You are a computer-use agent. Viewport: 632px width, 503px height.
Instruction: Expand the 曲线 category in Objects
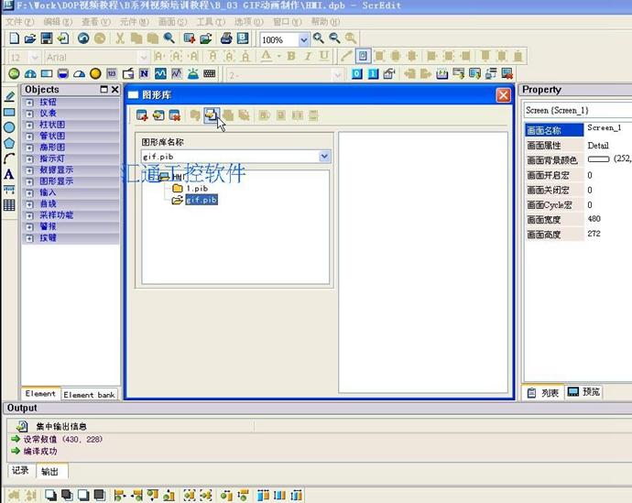29,204
